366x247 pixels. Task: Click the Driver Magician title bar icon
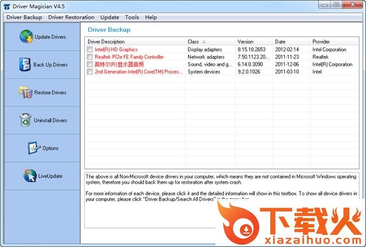(7, 7)
